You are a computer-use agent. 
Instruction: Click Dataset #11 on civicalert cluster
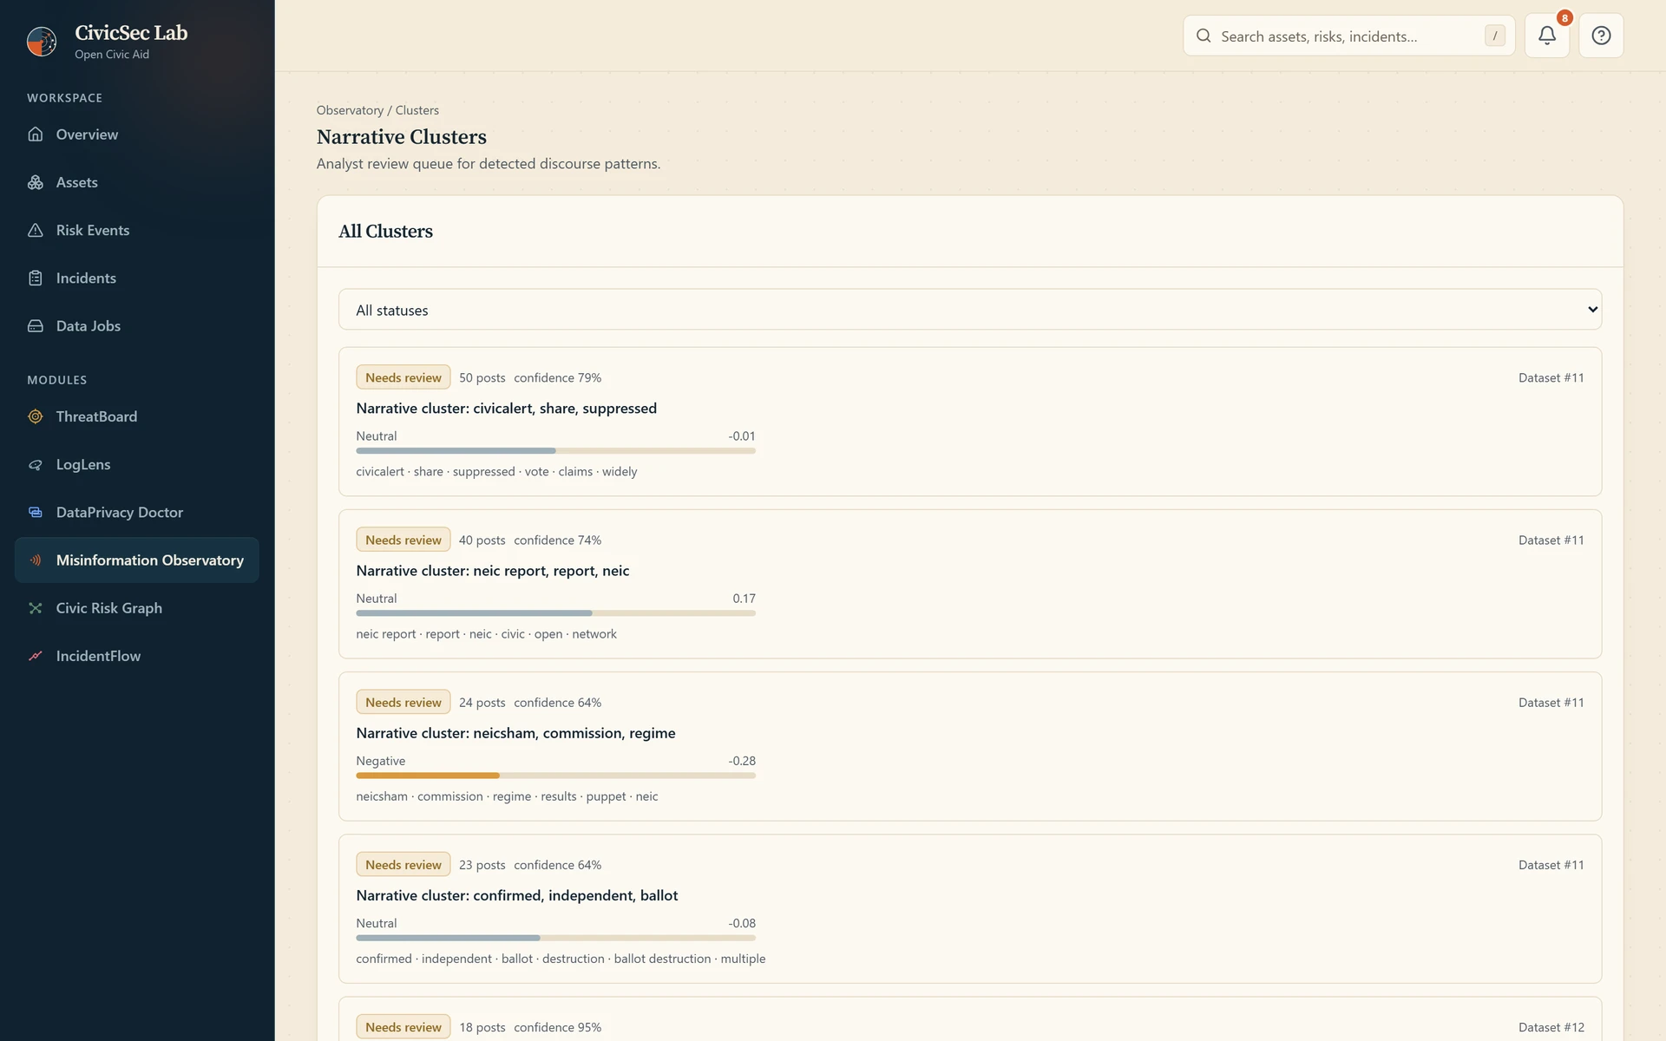[1551, 377]
